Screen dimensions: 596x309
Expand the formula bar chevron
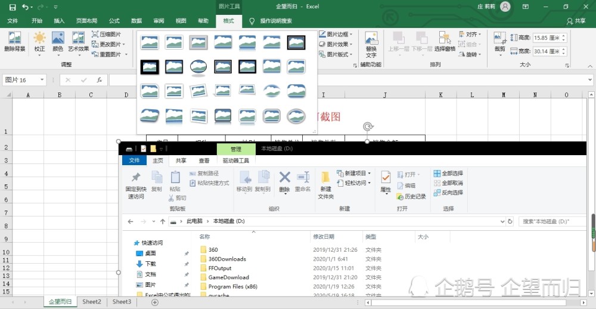coord(590,80)
